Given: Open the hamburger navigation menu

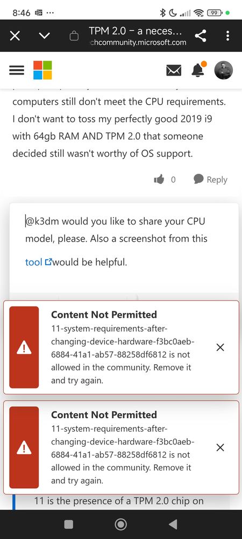Looking at the screenshot, I should coord(17,70).
